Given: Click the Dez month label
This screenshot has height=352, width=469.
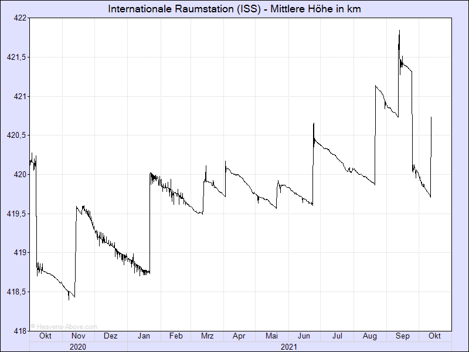Looking at the screenshot, I should click(x=110, y=336).
